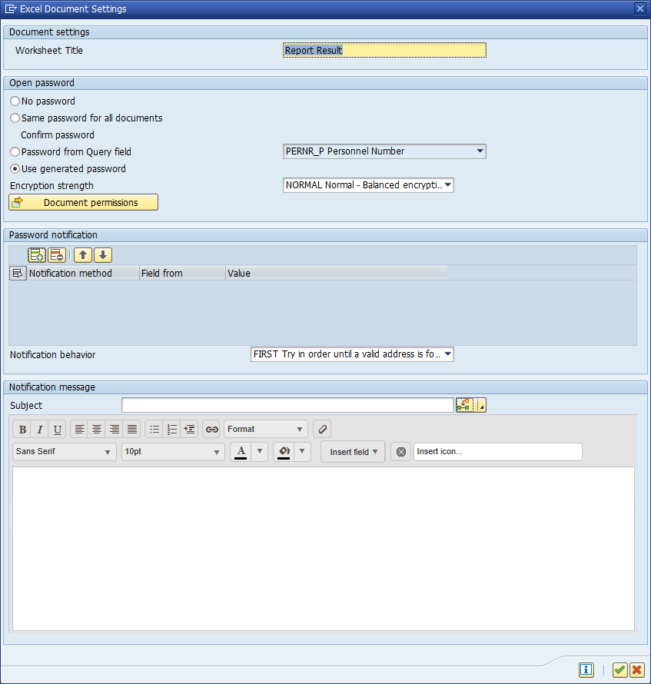651x684 pixels.
Task: Expand the Notification behavior dropdown
Action: point(446,354)
